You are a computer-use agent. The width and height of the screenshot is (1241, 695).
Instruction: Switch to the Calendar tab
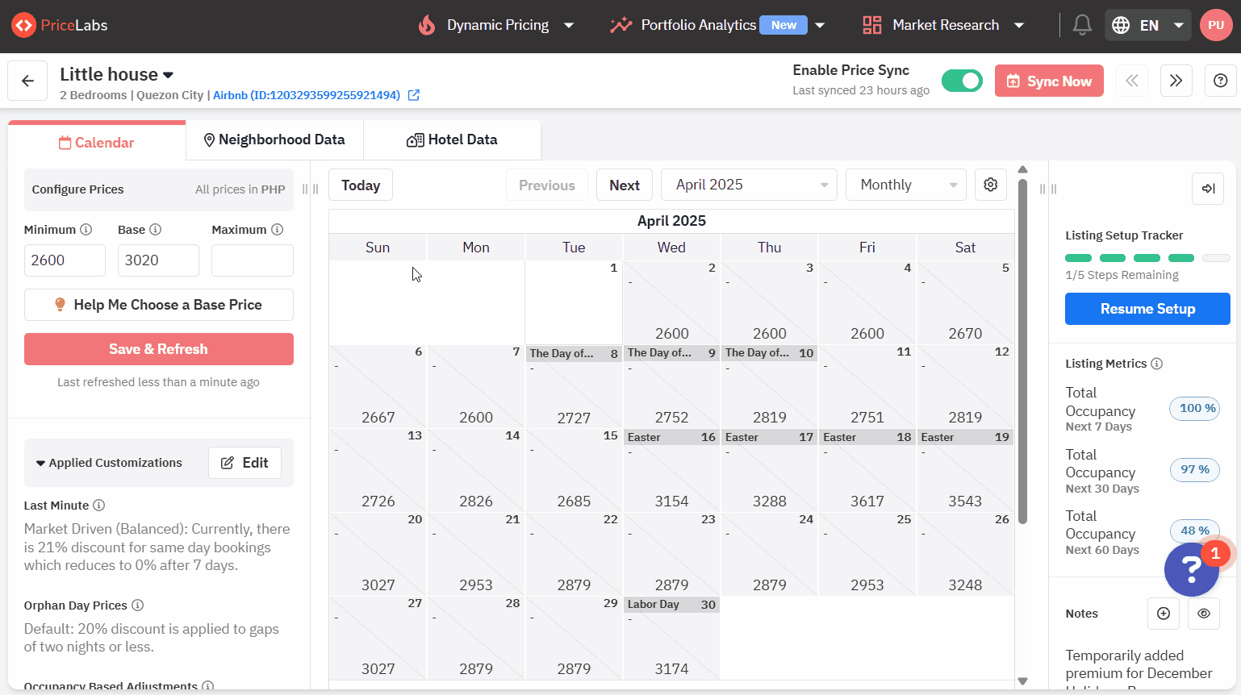[x=97, y=143]
